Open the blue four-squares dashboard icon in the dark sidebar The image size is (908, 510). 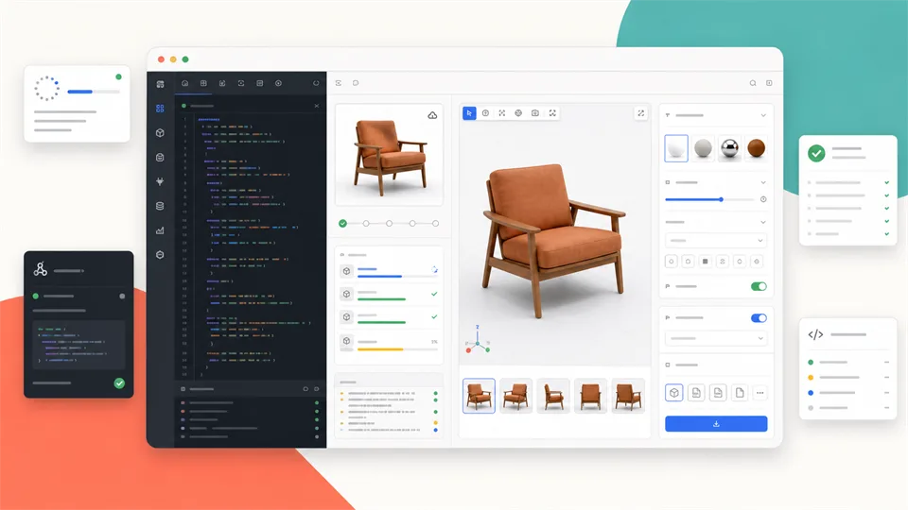[160, 108]
